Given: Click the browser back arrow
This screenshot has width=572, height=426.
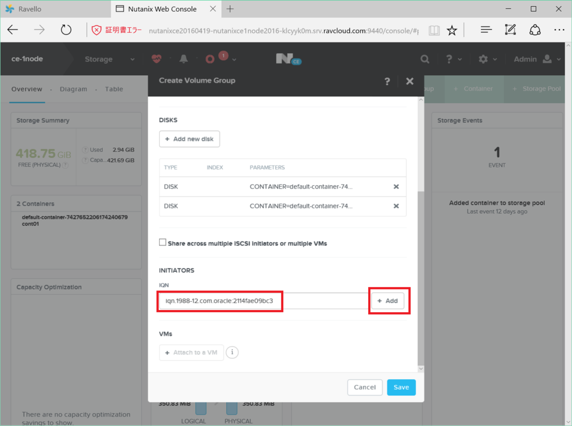Looking at the screenshot, I should click(13, 30).
